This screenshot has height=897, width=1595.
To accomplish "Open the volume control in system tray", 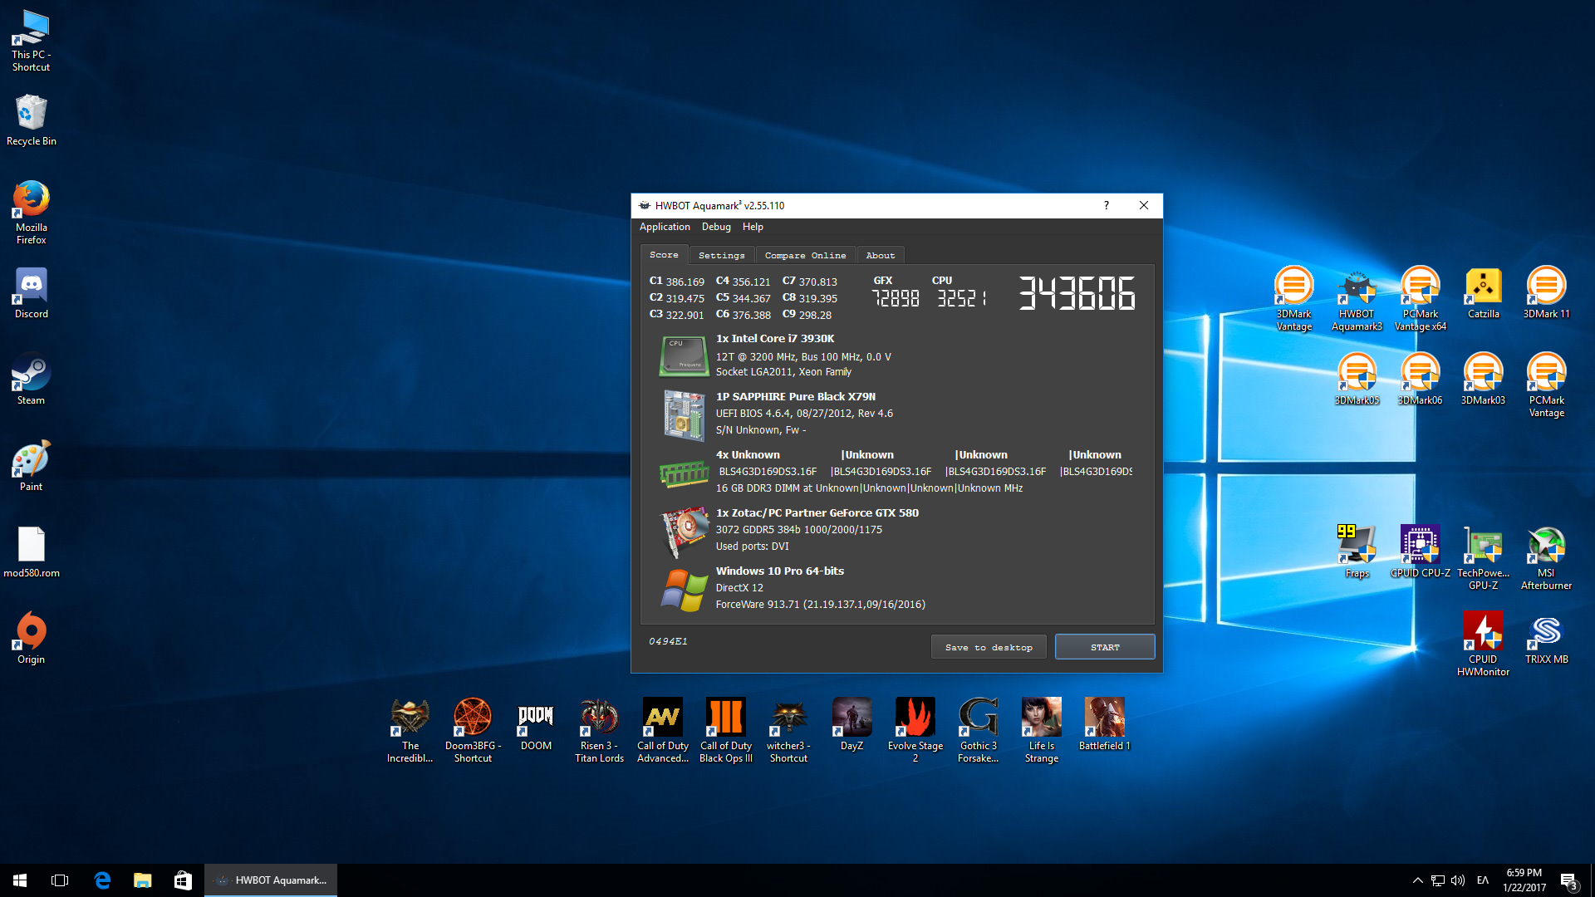I will click(x=1458, y=880).
